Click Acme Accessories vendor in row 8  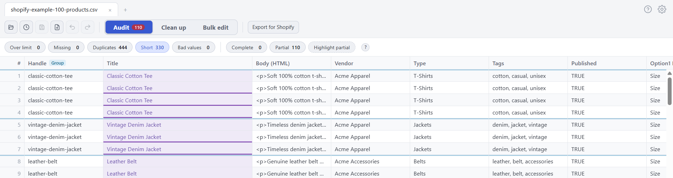point(370,161)
